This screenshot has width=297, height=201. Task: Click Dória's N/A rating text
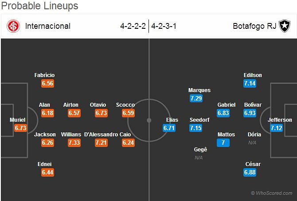pos(252,143)
